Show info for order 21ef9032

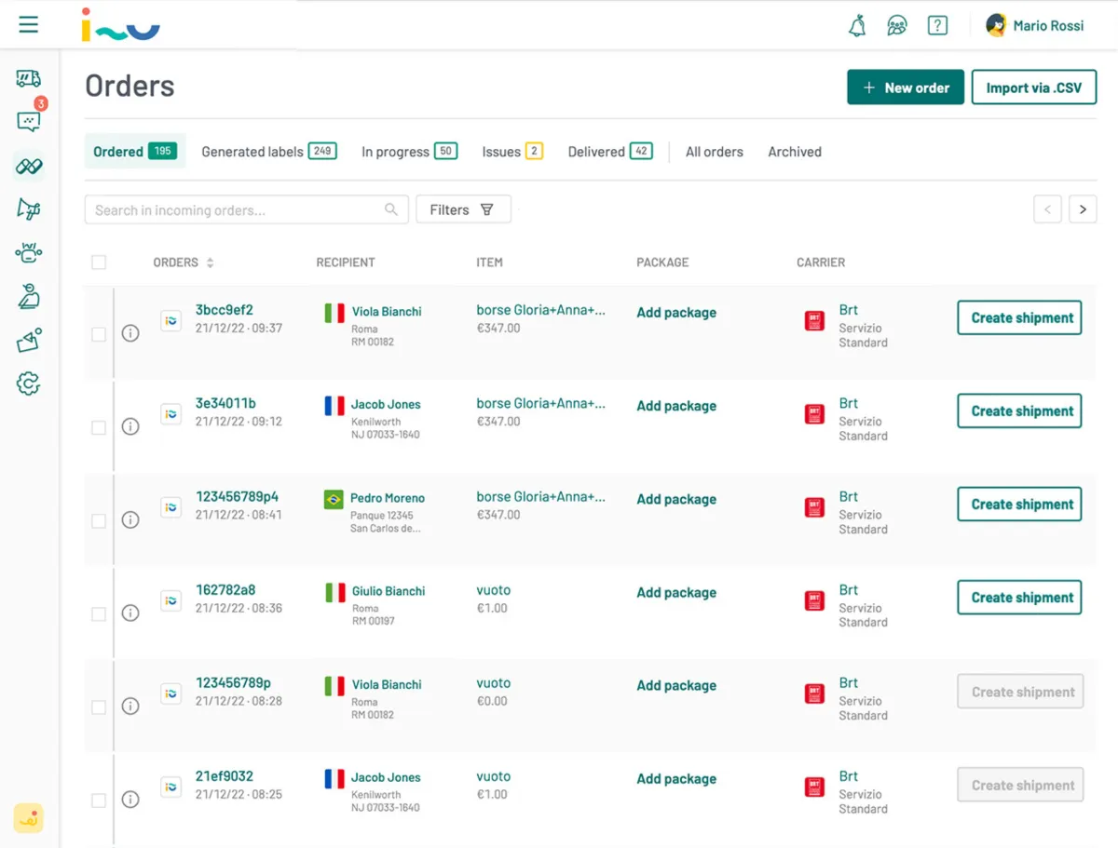130,799
